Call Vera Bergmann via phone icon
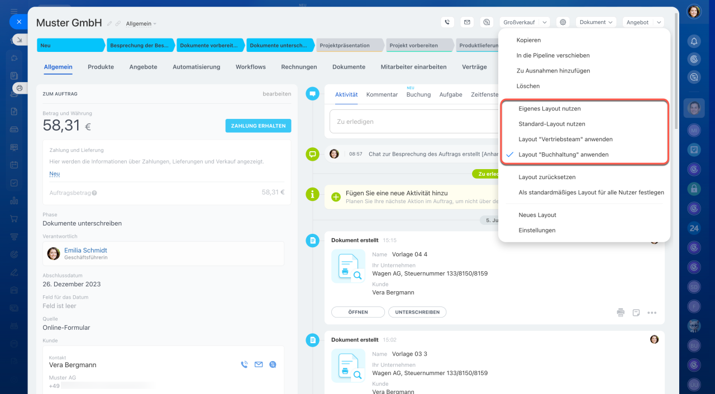The image size is (715, 394). [x=244, y=364]
